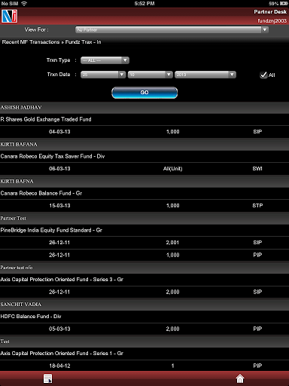The width and height of the screenshot is (289, 386).
Task: Open the transaction month dropdown
Action: pyautogui.click(x=151, y=75)
